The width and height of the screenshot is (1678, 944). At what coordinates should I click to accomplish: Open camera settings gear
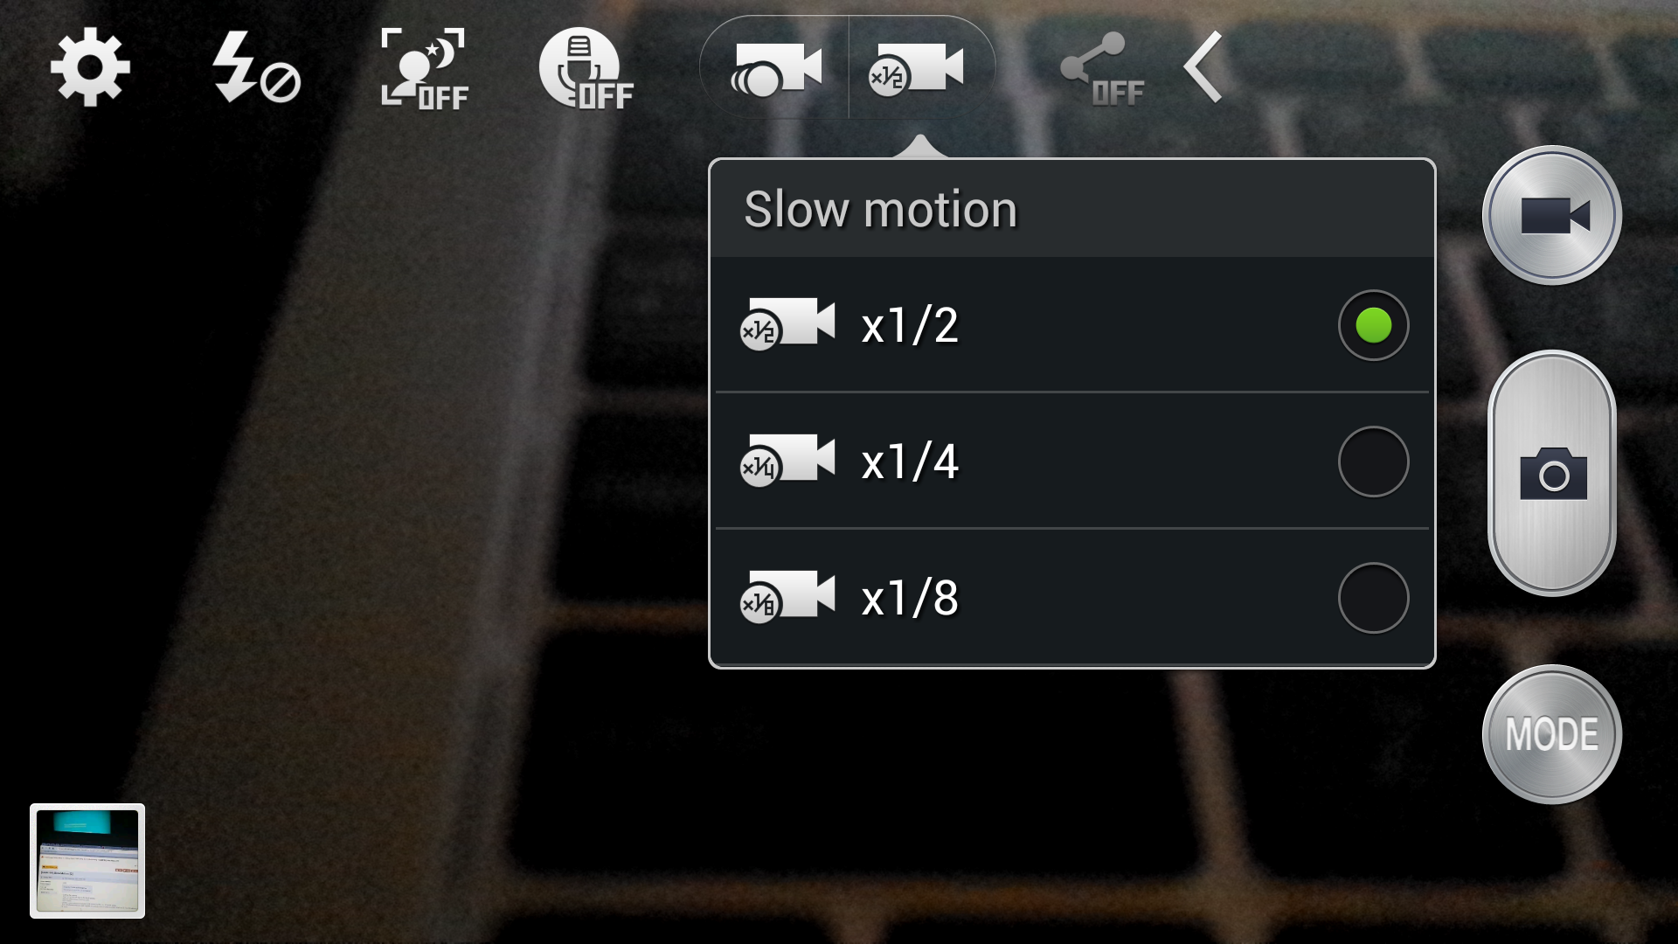tap(90, 67)
